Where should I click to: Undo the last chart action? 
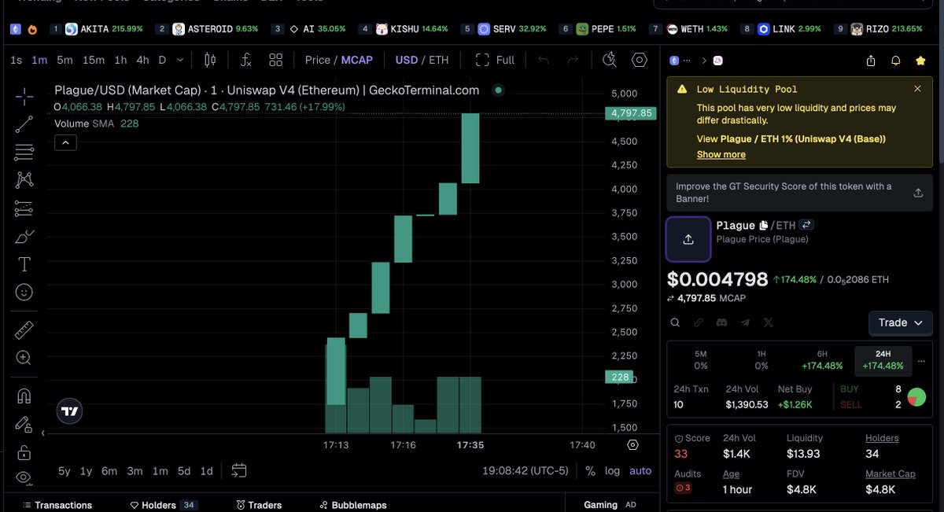[x=544, y=60]
